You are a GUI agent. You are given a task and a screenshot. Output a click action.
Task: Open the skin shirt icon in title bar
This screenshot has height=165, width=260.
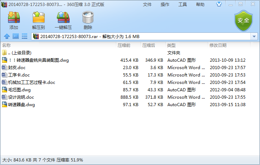coord(219,4)
